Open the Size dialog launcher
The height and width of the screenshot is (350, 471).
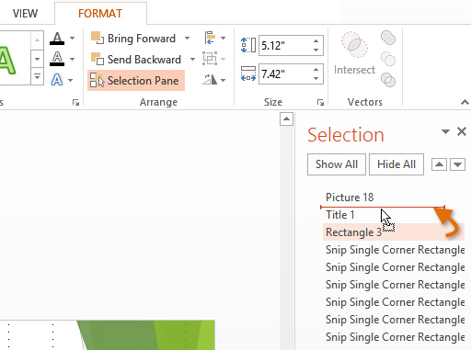pos(320,103)
